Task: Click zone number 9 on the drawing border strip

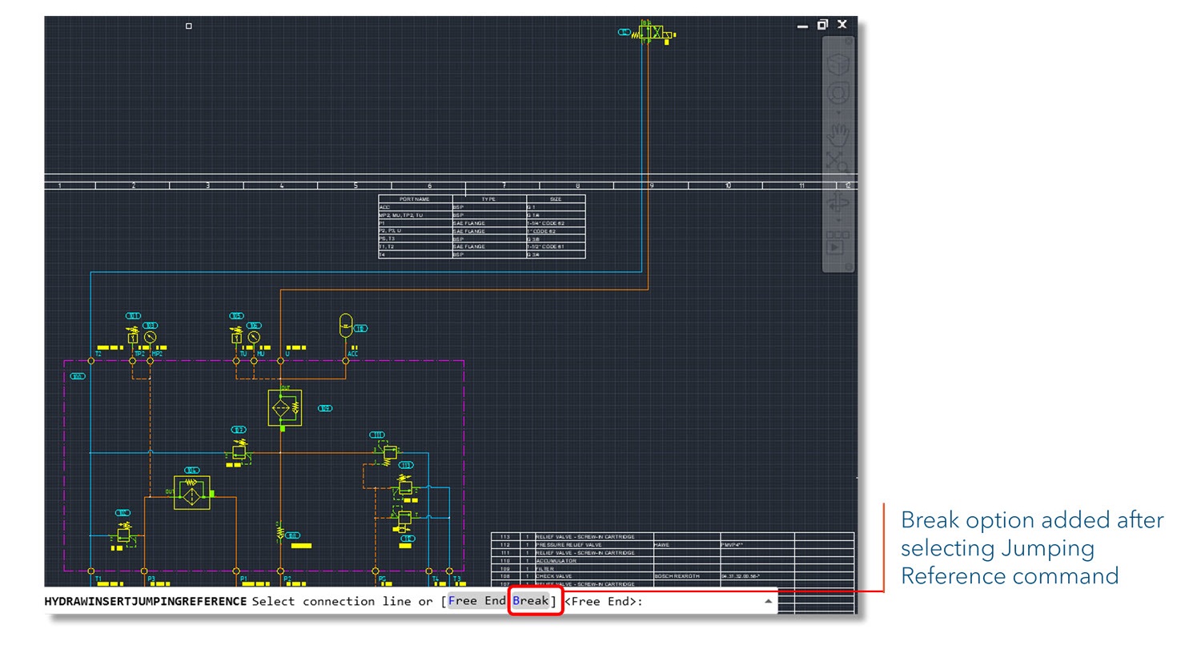Action: click(653, 185)
